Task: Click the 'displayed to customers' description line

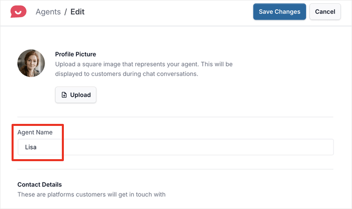Action: tap(127, 74)
